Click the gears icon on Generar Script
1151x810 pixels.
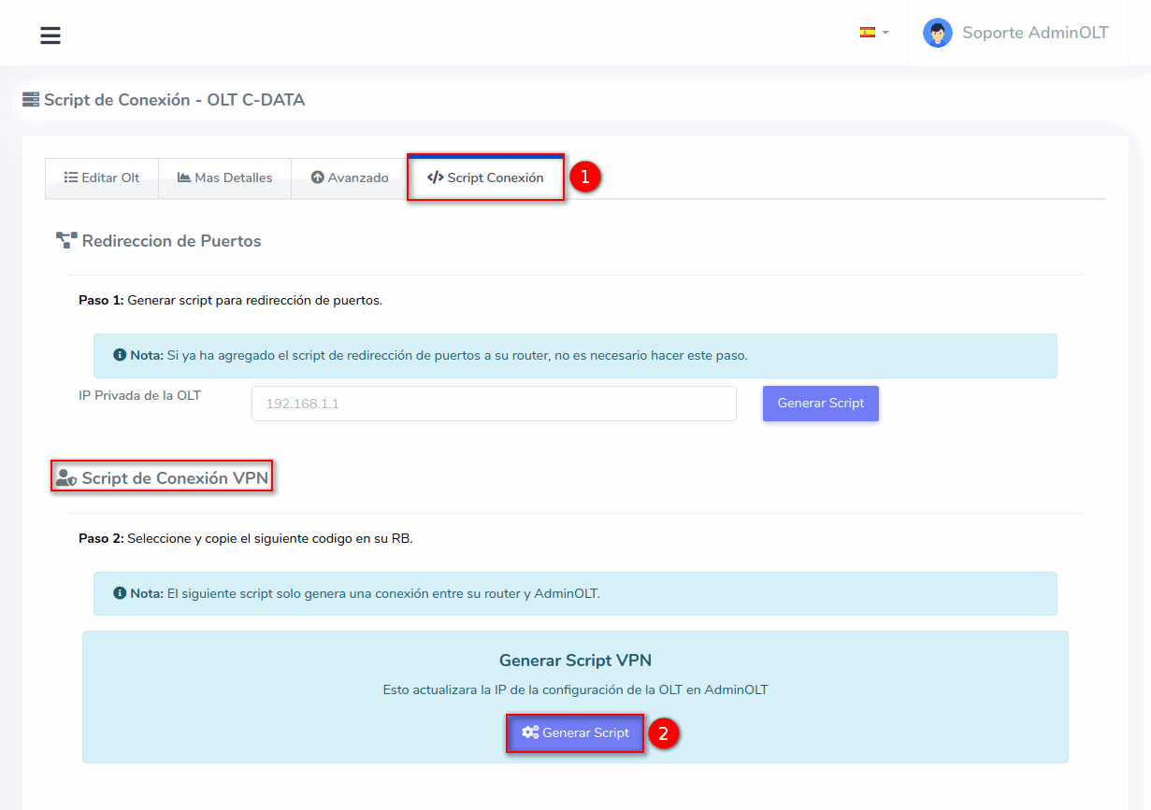(530, 733)
